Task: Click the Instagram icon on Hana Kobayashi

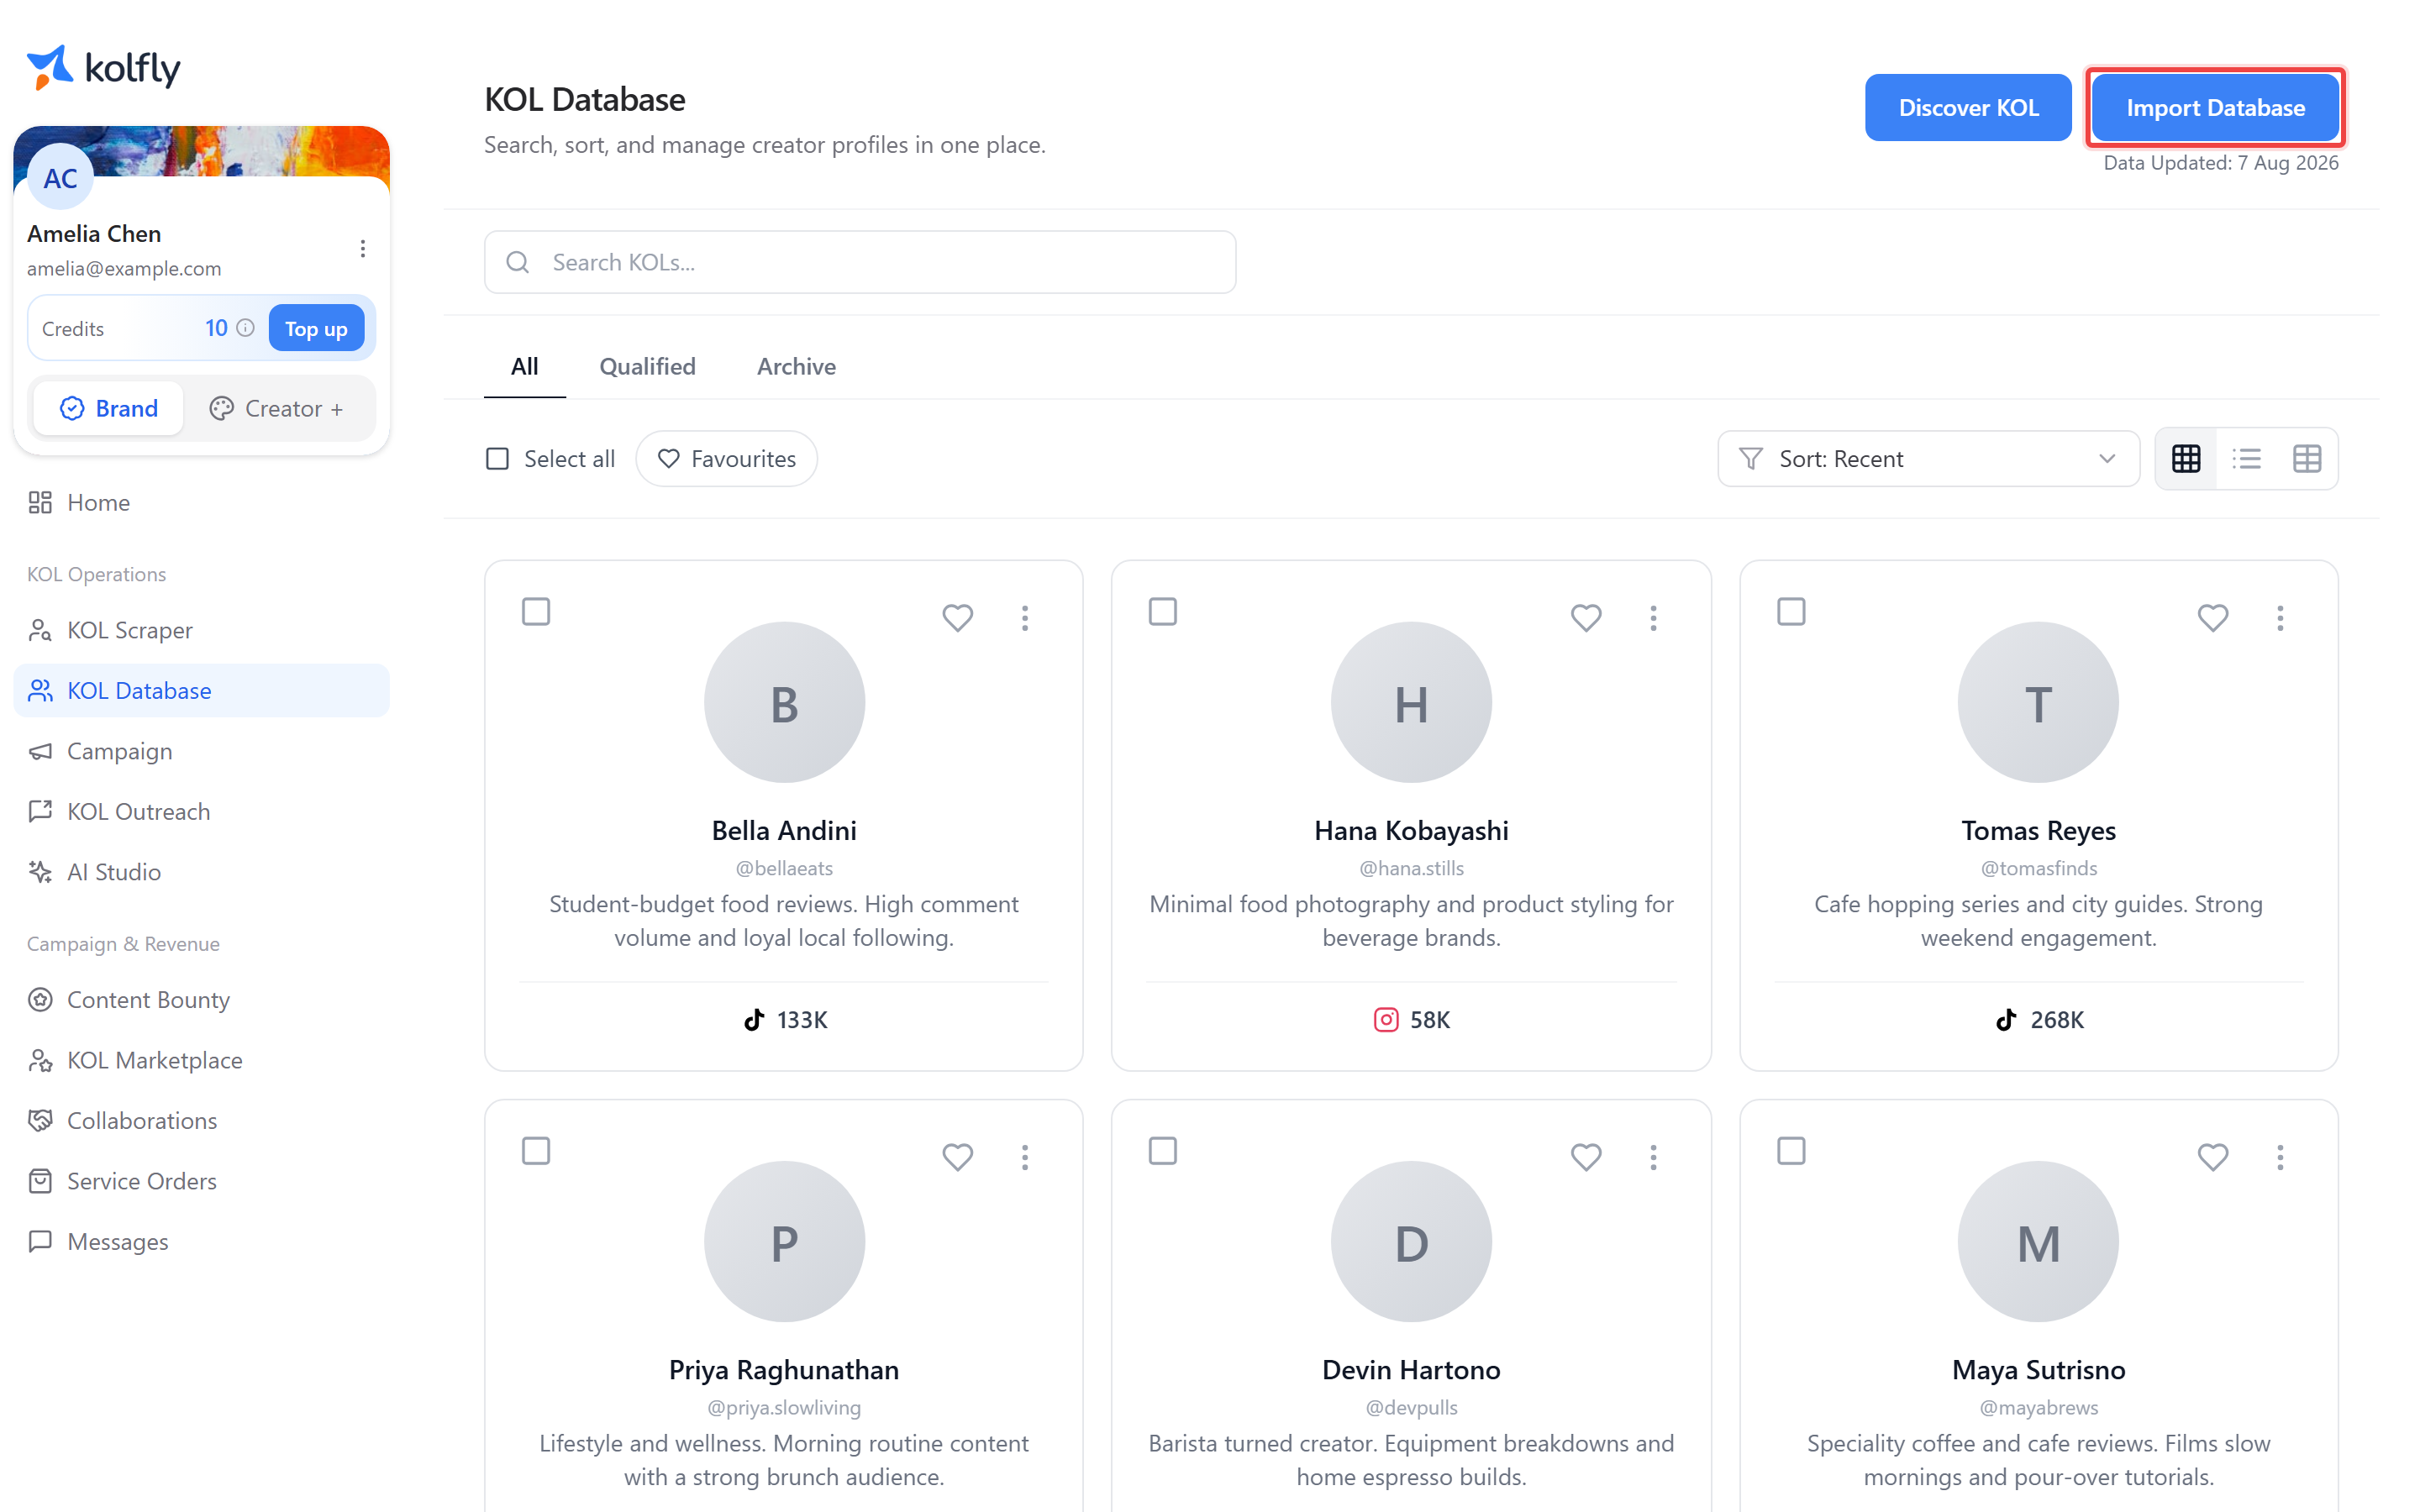Action: point(1385,1019)
